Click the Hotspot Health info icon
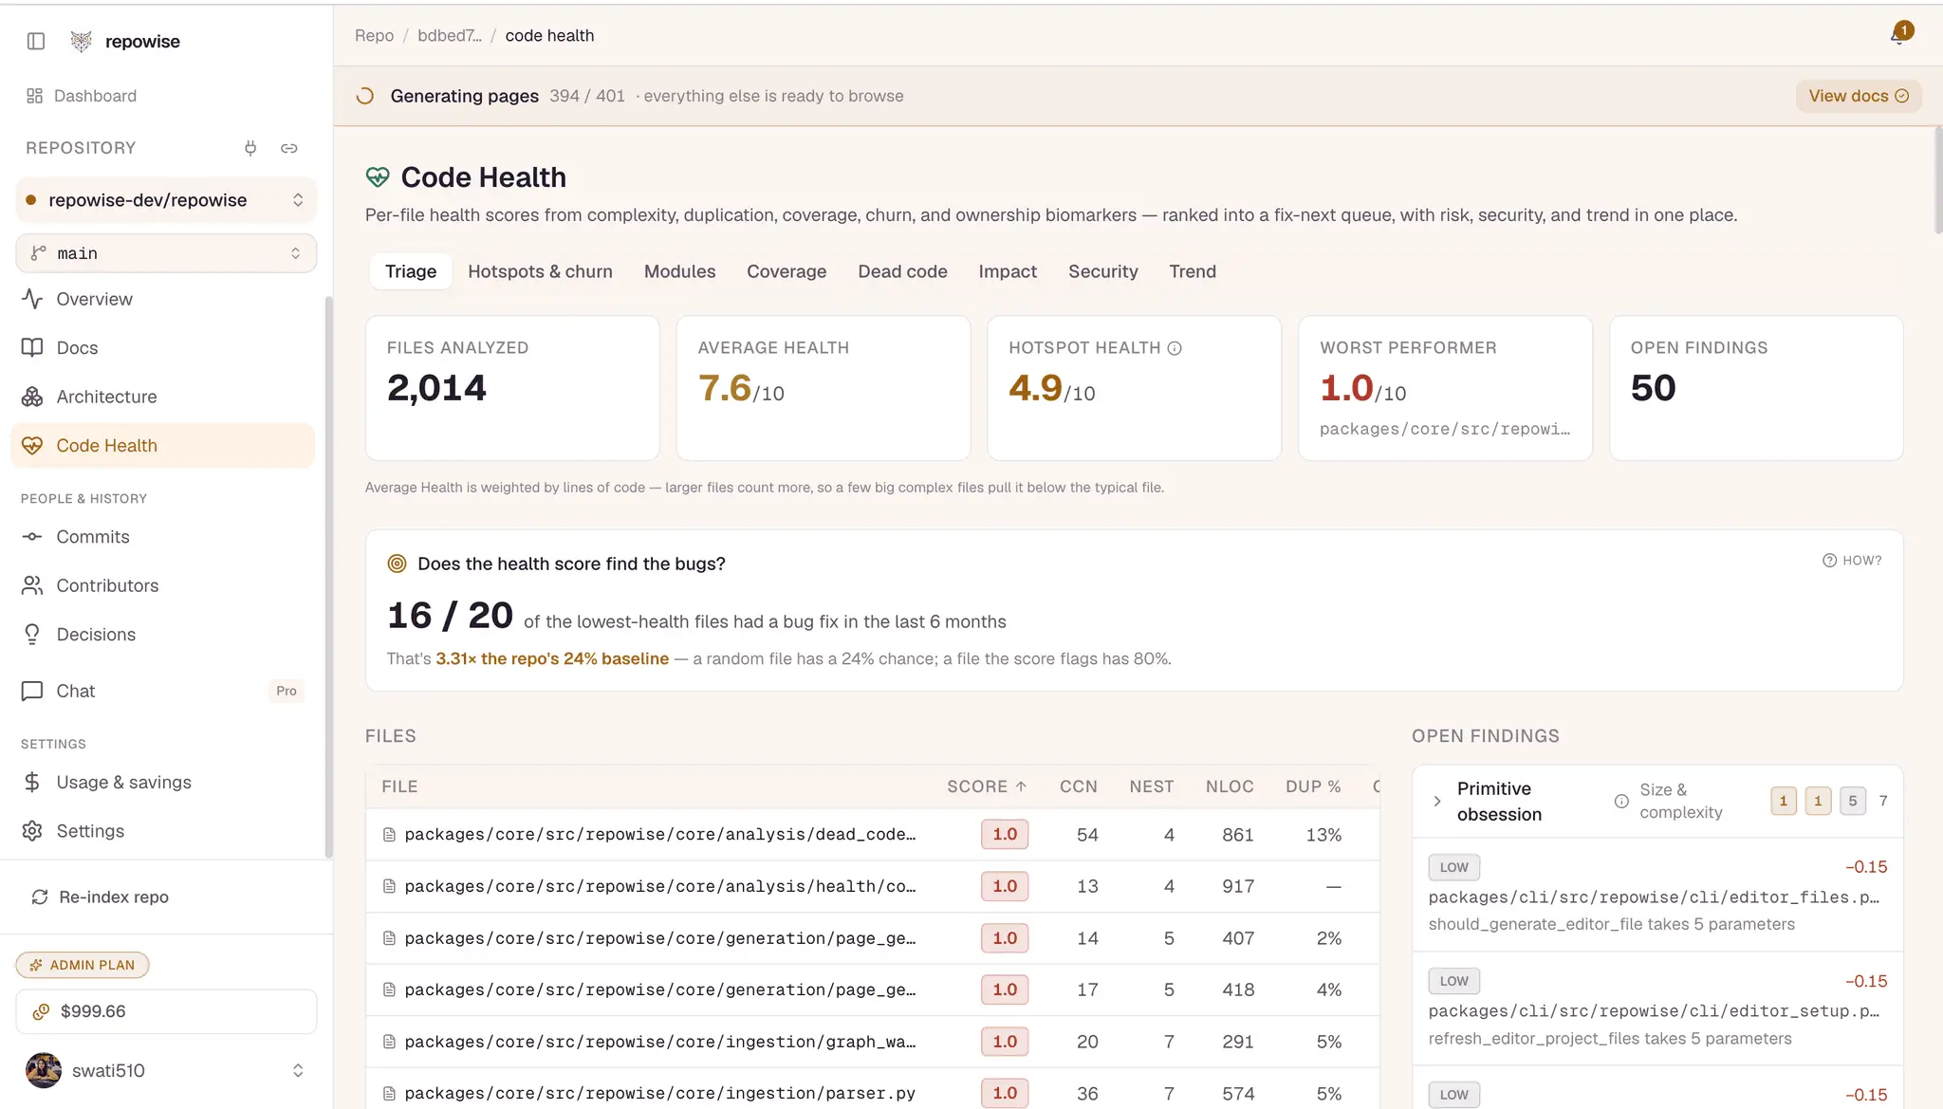The height and width of the screenshot is (1109, 1943). click(1175, 348)
